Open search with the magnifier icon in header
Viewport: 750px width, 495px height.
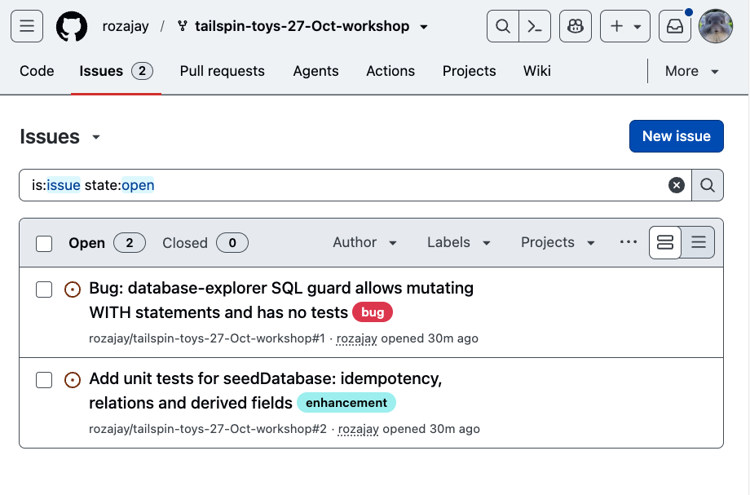[503, 26]
